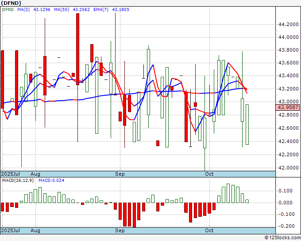
Task: Click Oct on price chart time axis
Action: 209,174
